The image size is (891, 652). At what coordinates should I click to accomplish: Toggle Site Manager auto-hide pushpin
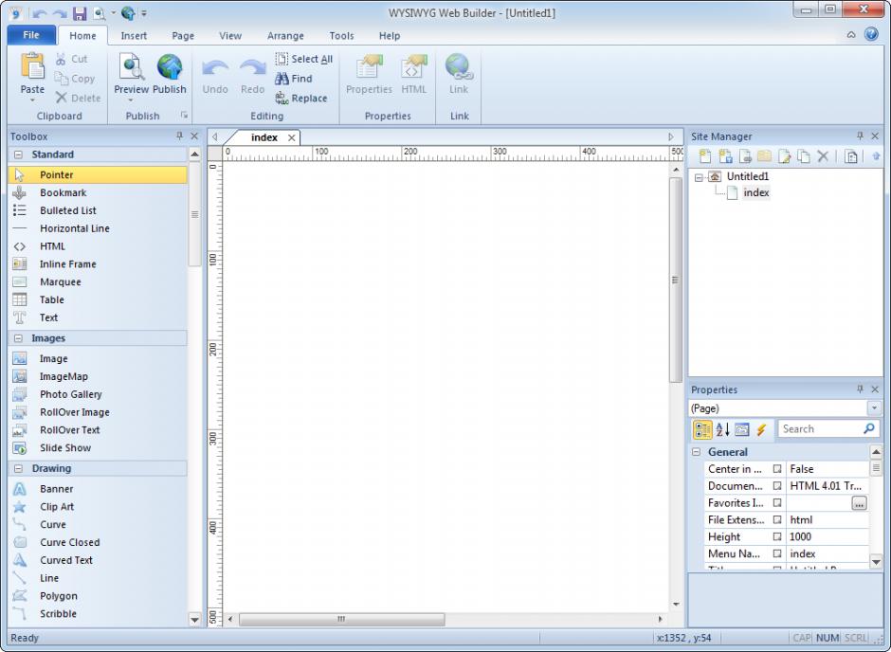pyautogui.click(x=860, y=136)
